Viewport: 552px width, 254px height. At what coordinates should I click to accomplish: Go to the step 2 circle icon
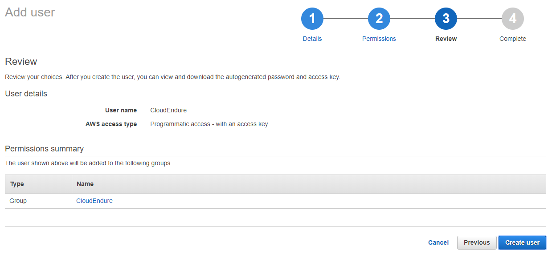(x=379, y=19)
